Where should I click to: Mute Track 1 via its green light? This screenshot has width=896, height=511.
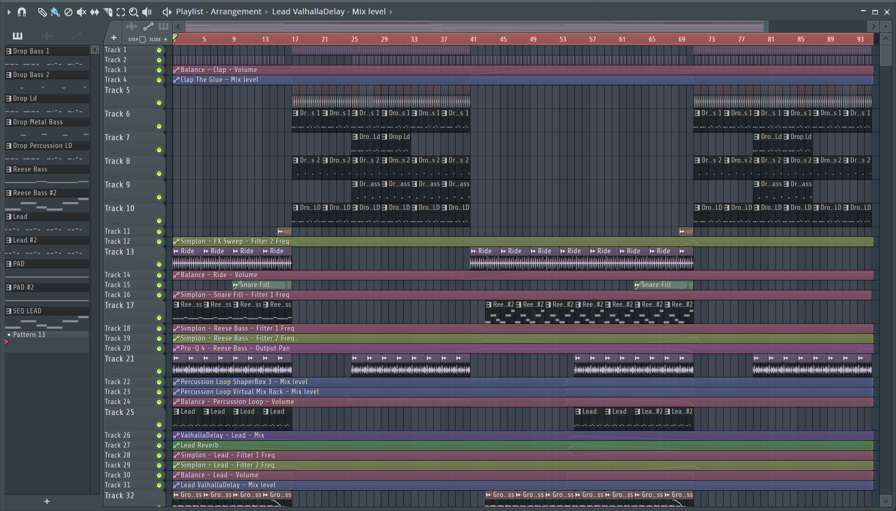(x=159, y=50)
